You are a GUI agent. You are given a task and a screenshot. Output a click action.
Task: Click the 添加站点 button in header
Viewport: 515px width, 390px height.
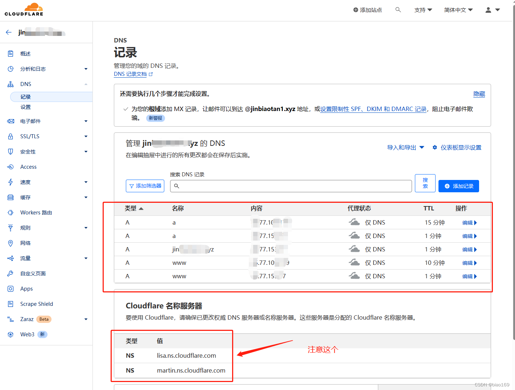367,10
